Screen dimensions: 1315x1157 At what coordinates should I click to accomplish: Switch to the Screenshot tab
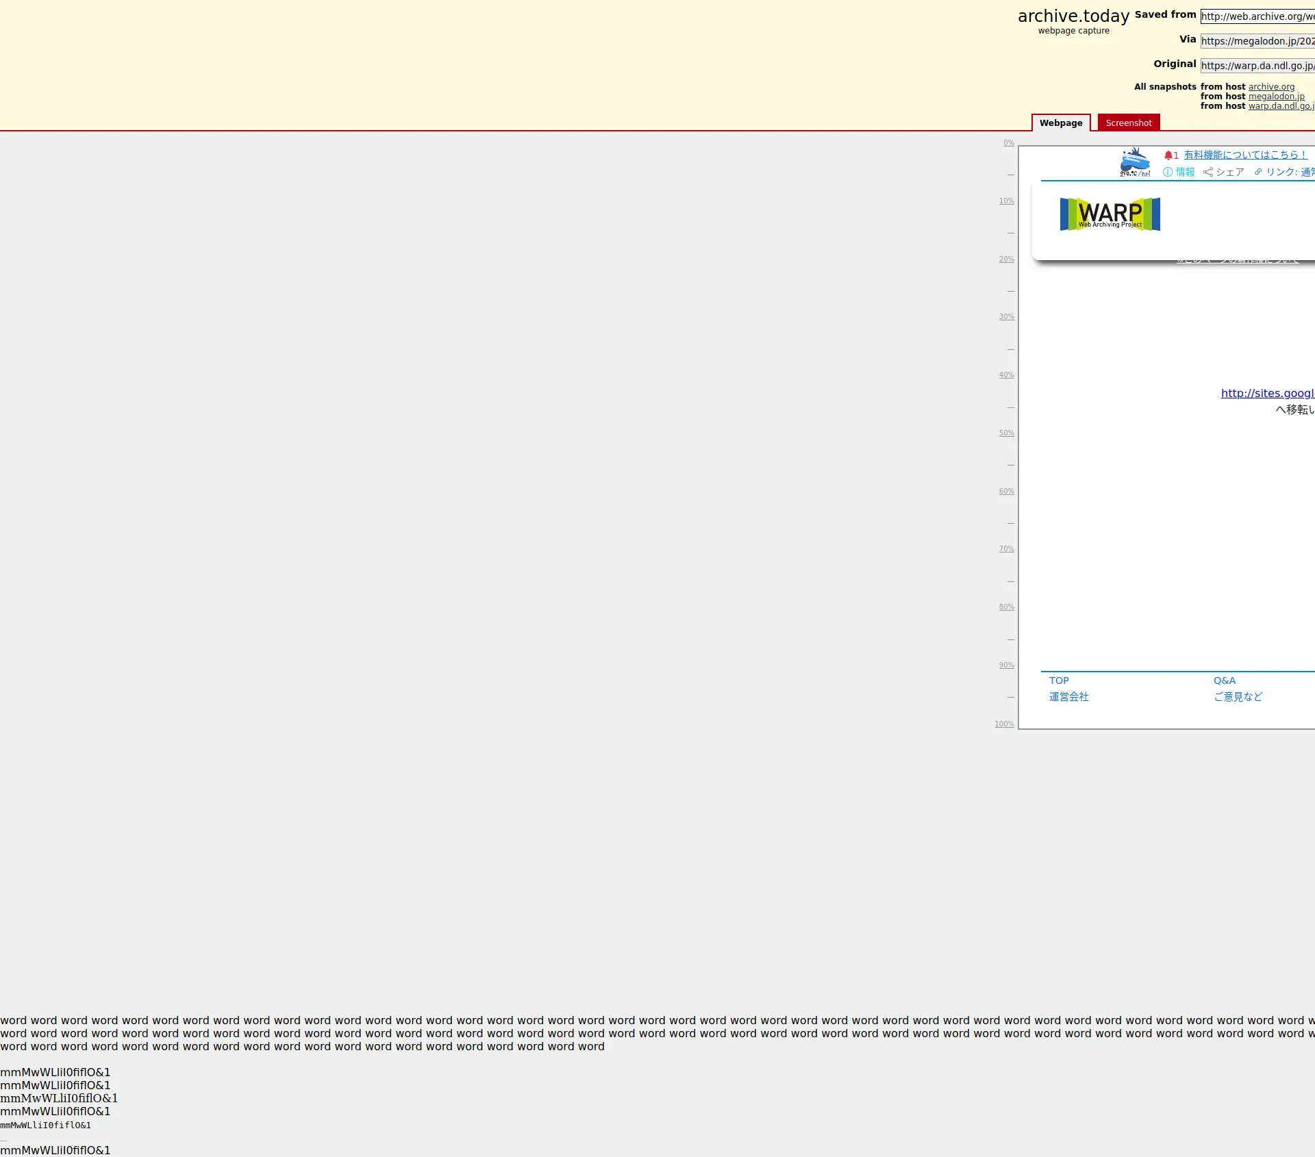1128,123
